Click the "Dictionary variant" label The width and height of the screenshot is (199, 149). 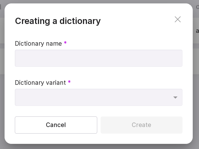[x=40, y=83]
